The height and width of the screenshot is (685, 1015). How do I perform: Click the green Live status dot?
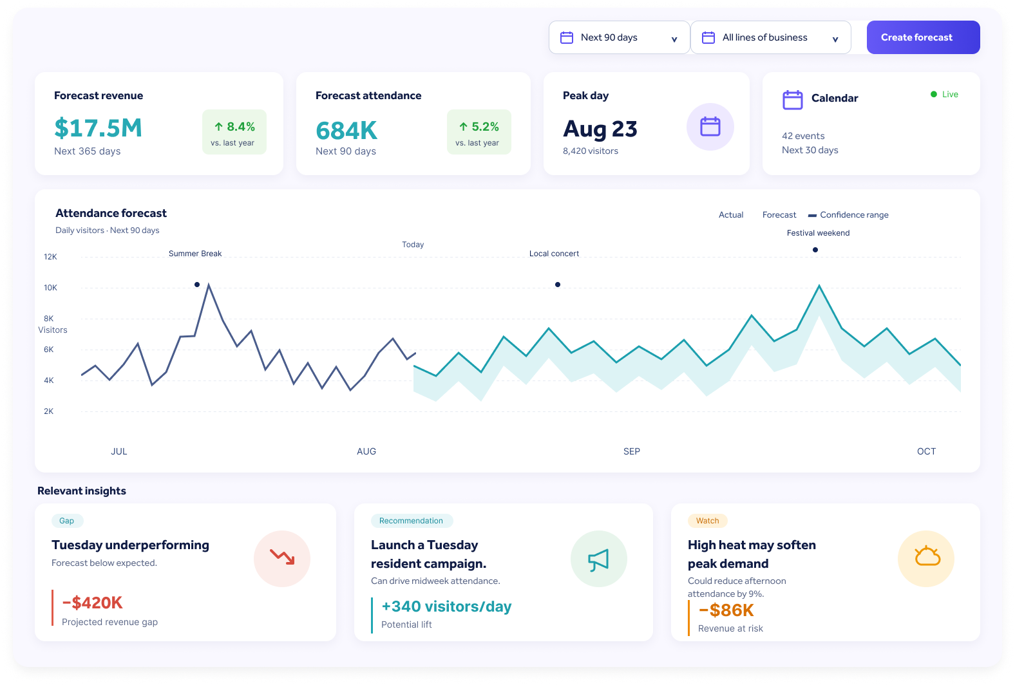pyautogui.click(x=934, y=95)
